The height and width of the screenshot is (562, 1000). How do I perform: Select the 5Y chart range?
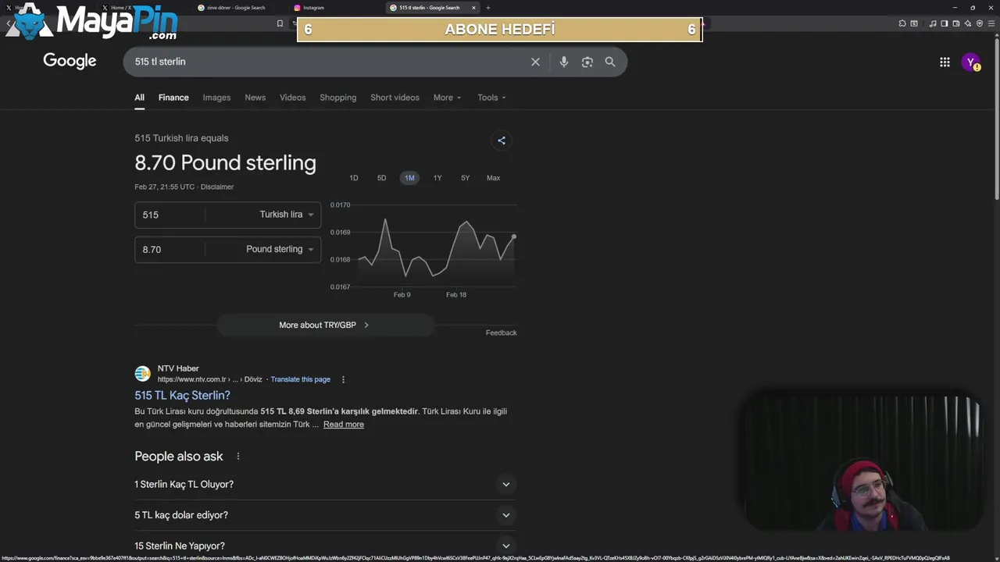pos(465,178)
